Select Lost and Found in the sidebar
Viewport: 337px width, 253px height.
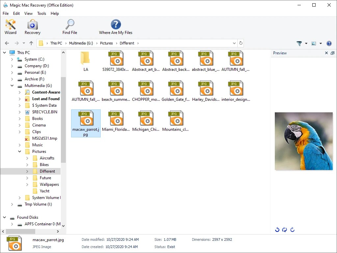pyautogui.click(x=46, y=99)
